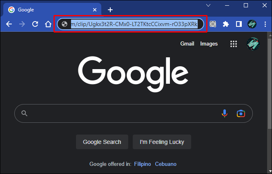Open the home page via house icon
The width and height of the screenshot is (272, 174).
48,24
